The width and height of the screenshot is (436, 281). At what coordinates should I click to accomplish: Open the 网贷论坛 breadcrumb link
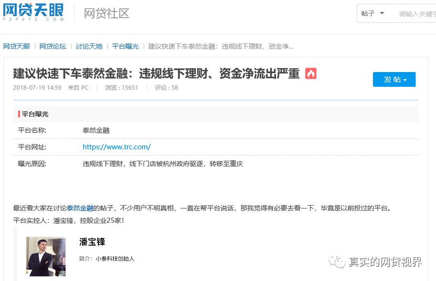pos(53,46)
